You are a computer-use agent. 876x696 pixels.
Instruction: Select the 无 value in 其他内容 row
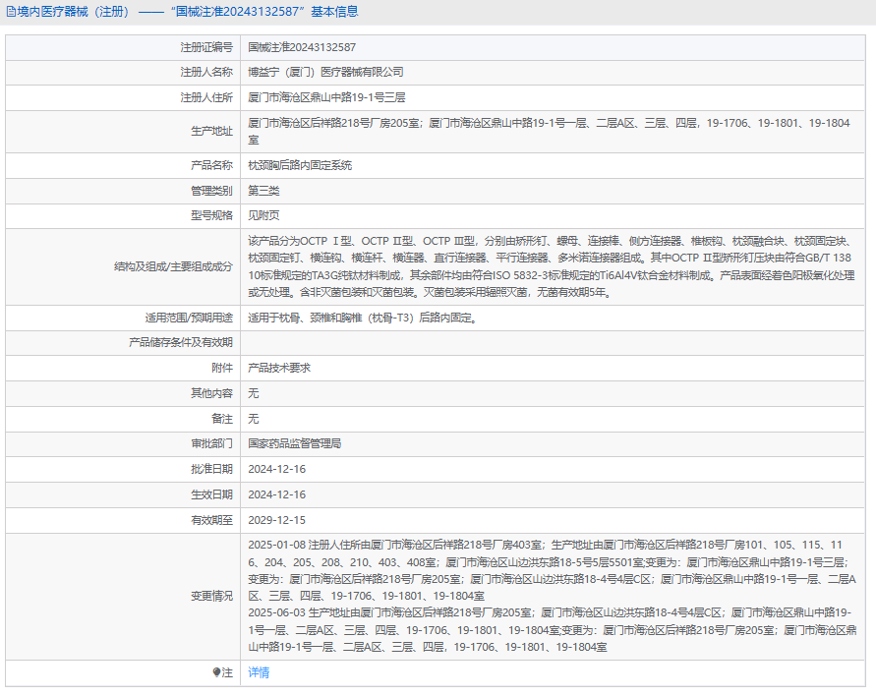253,393
